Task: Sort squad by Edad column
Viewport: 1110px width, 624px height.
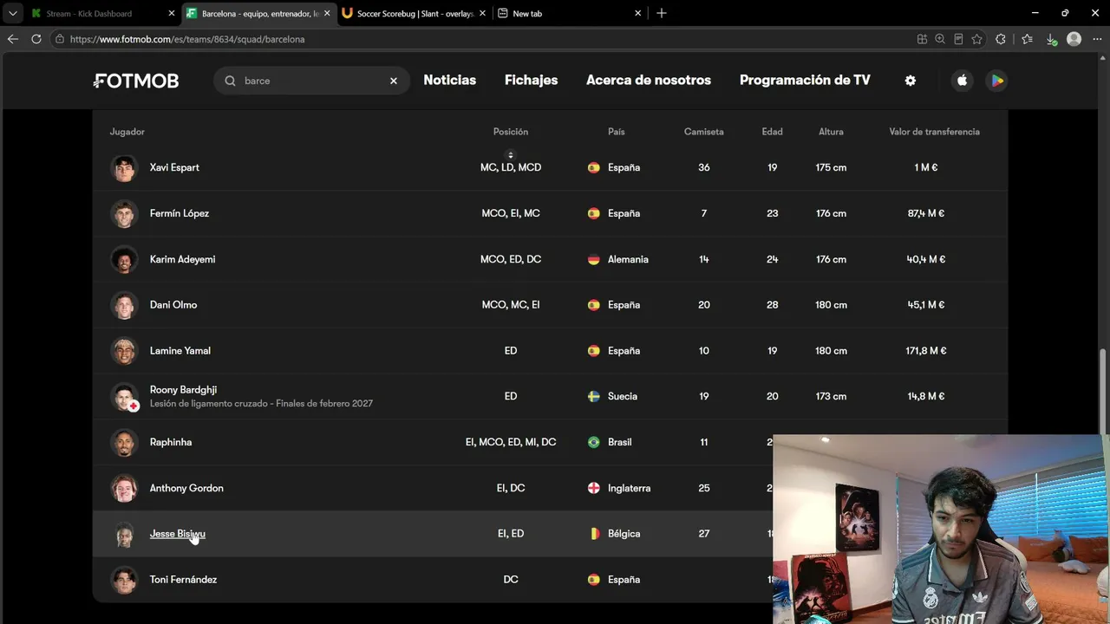Action: (772, 132)
